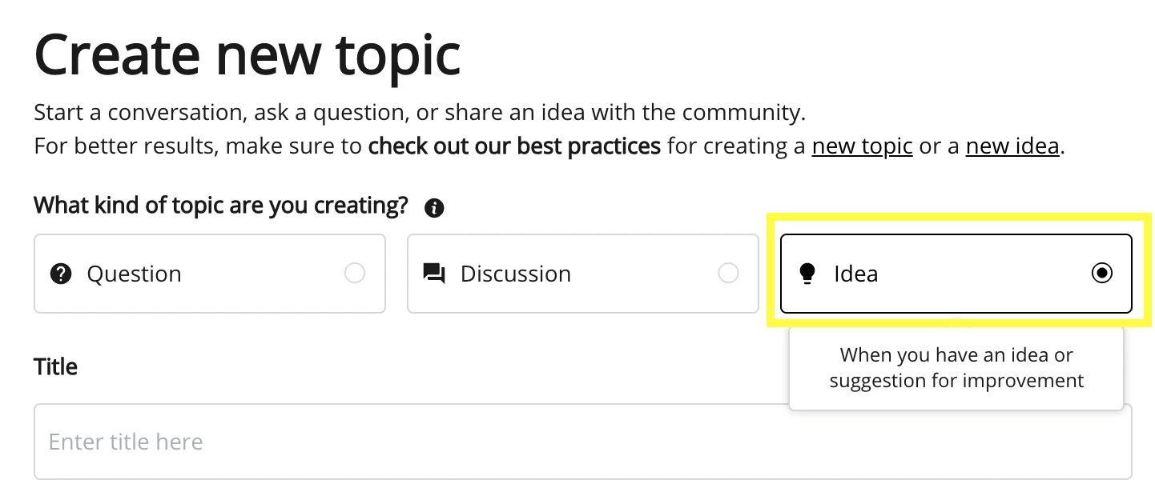Click the info icon beside topic kind question
The image size is (1155, 488).
(435, 209)
